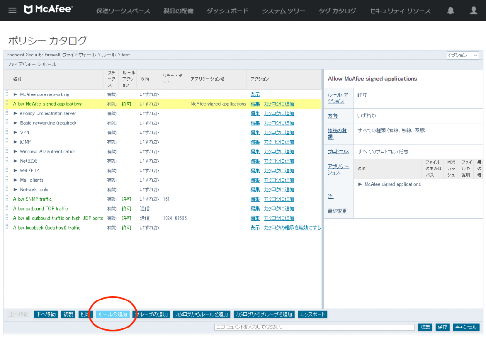Click the 1024-65535 remote port value
Image resolution: width=486 pixels, height=337 pixels.
[175, 218]
